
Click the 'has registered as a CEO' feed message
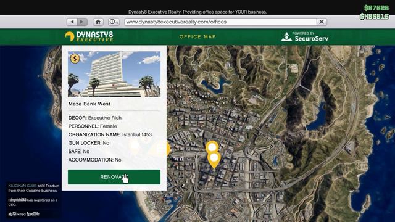click(33, 202)
